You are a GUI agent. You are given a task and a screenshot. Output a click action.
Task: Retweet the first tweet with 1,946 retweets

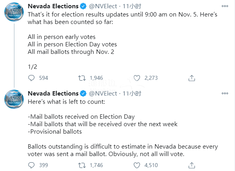(x=82, y=78)
